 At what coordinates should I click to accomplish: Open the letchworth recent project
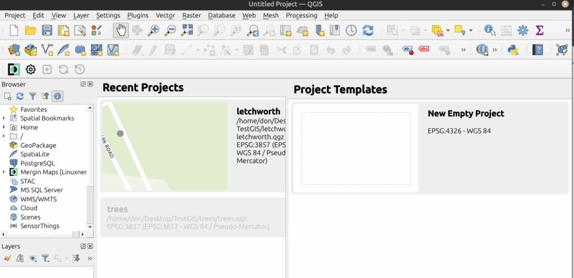coord(193,146)
